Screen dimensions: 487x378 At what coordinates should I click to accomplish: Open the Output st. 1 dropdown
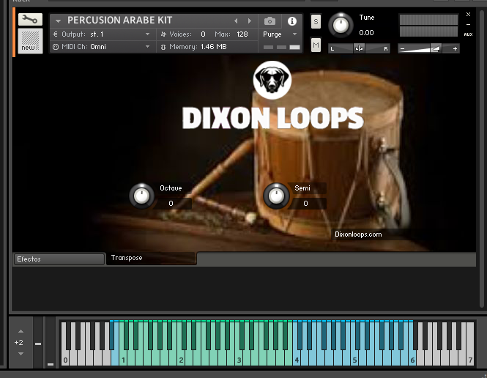coord(147,34)
